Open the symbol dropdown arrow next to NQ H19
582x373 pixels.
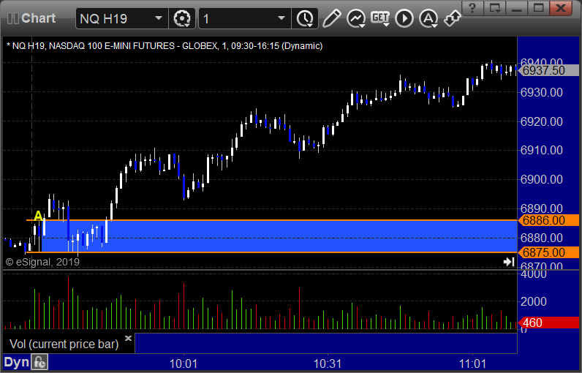[159, 18]
